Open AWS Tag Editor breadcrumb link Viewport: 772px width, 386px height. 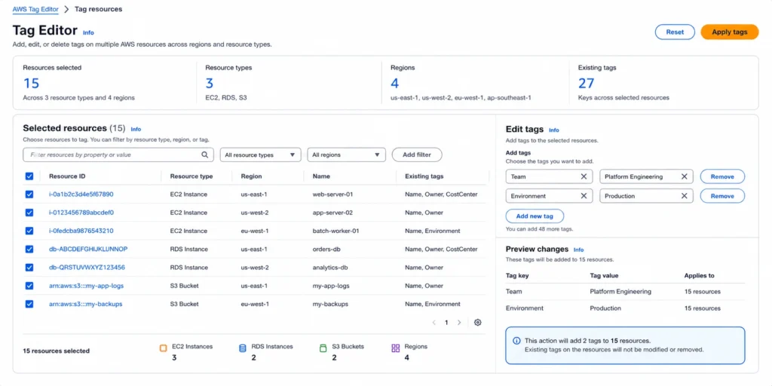pyautogui.click(x=35, y=9)
